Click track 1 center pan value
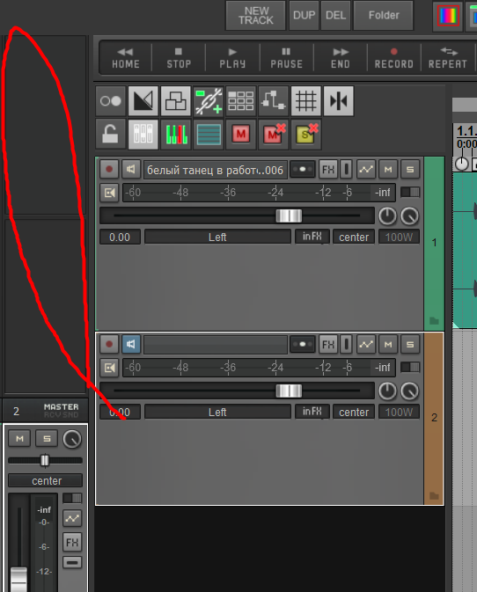The height and width of the screenshot is (592, 477). [354, 238]
